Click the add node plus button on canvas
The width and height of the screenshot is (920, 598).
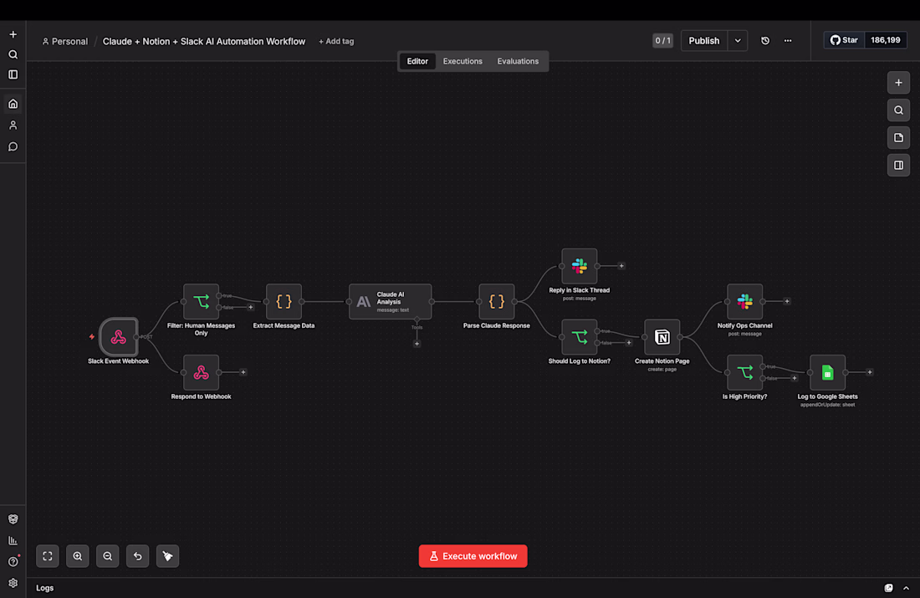898,83
